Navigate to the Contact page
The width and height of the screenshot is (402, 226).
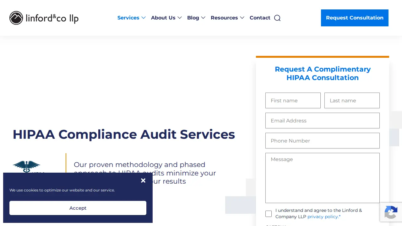(260, 18)
